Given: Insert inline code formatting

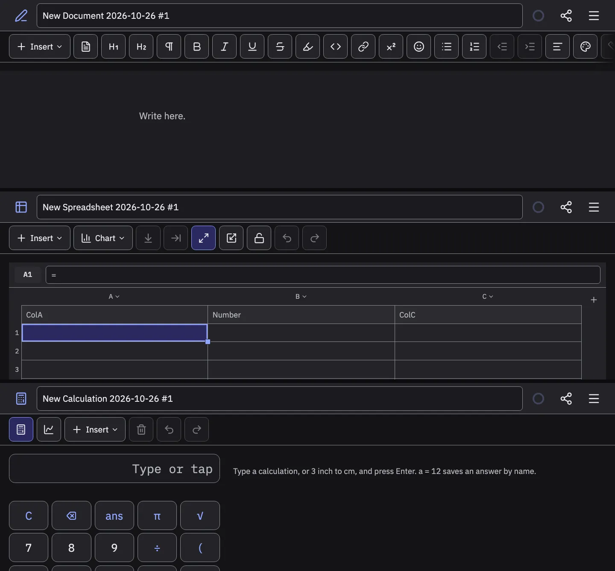Looking at the screenshot, I should (x=335, y=47).
